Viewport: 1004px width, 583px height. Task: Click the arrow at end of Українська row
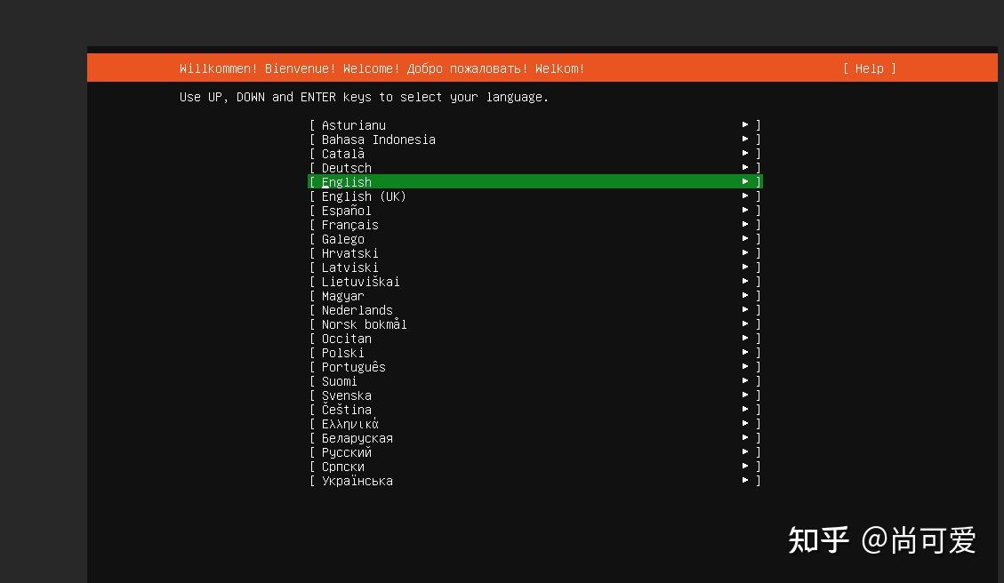coord(745,480)
